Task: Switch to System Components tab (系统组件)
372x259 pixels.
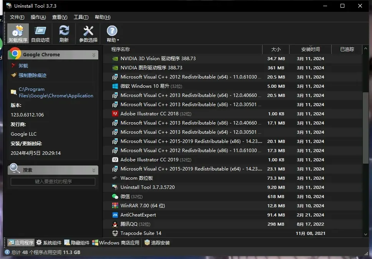Action: 49,243
